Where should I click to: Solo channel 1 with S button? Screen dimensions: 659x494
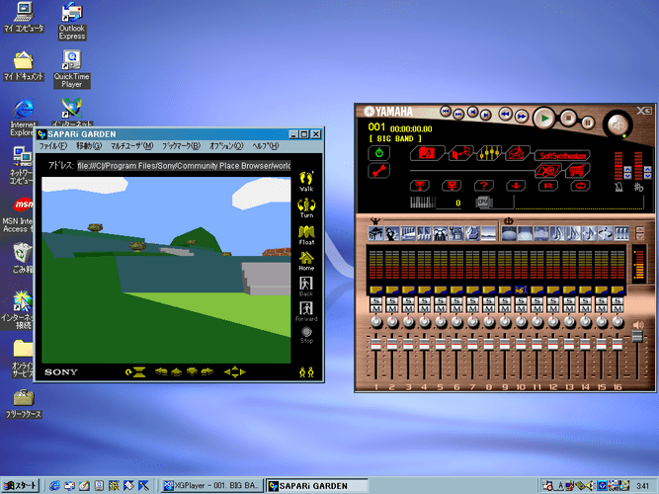pos(375,299)
